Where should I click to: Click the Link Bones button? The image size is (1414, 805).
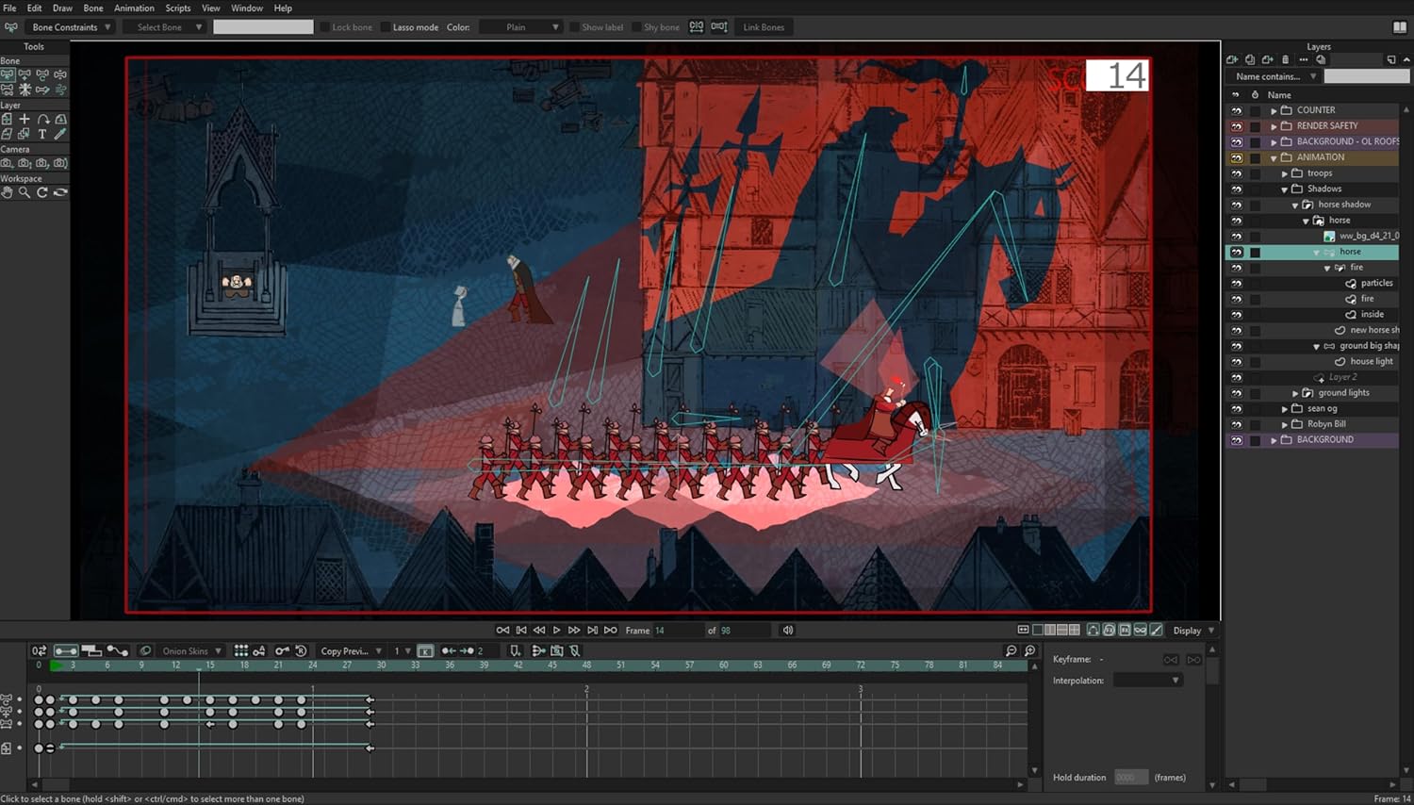(763, 26)
